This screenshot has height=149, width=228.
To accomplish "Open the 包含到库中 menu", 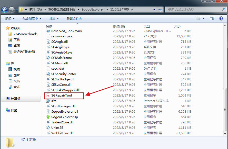I will click(32, 19).
